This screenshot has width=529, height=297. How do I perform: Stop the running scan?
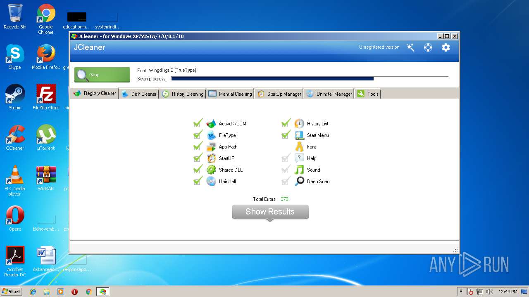point(102,75)
